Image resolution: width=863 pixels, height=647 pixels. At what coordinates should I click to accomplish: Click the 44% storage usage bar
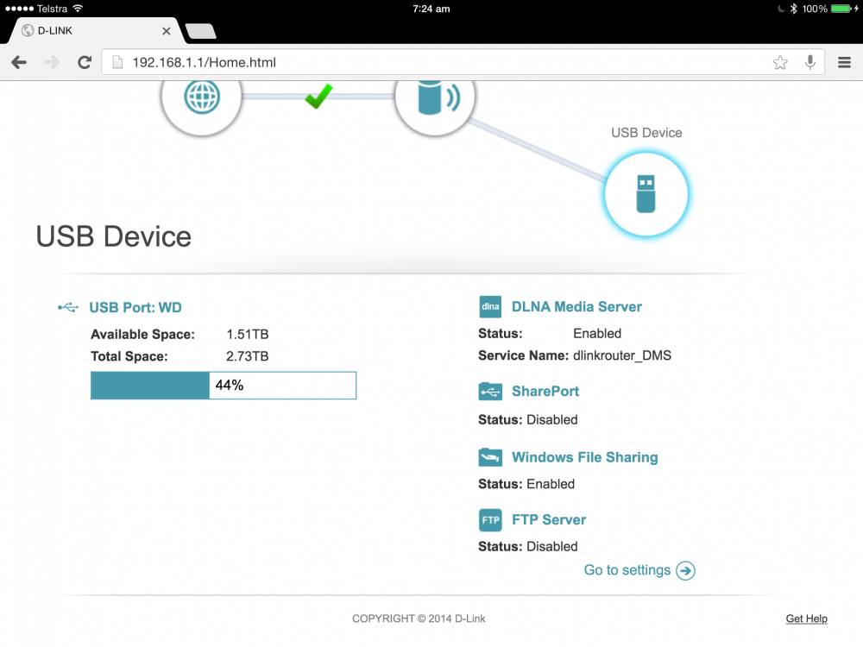coord(224,385)
